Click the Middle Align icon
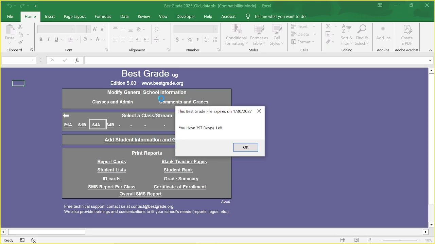 pyautogui.click(x=123, y=29)
